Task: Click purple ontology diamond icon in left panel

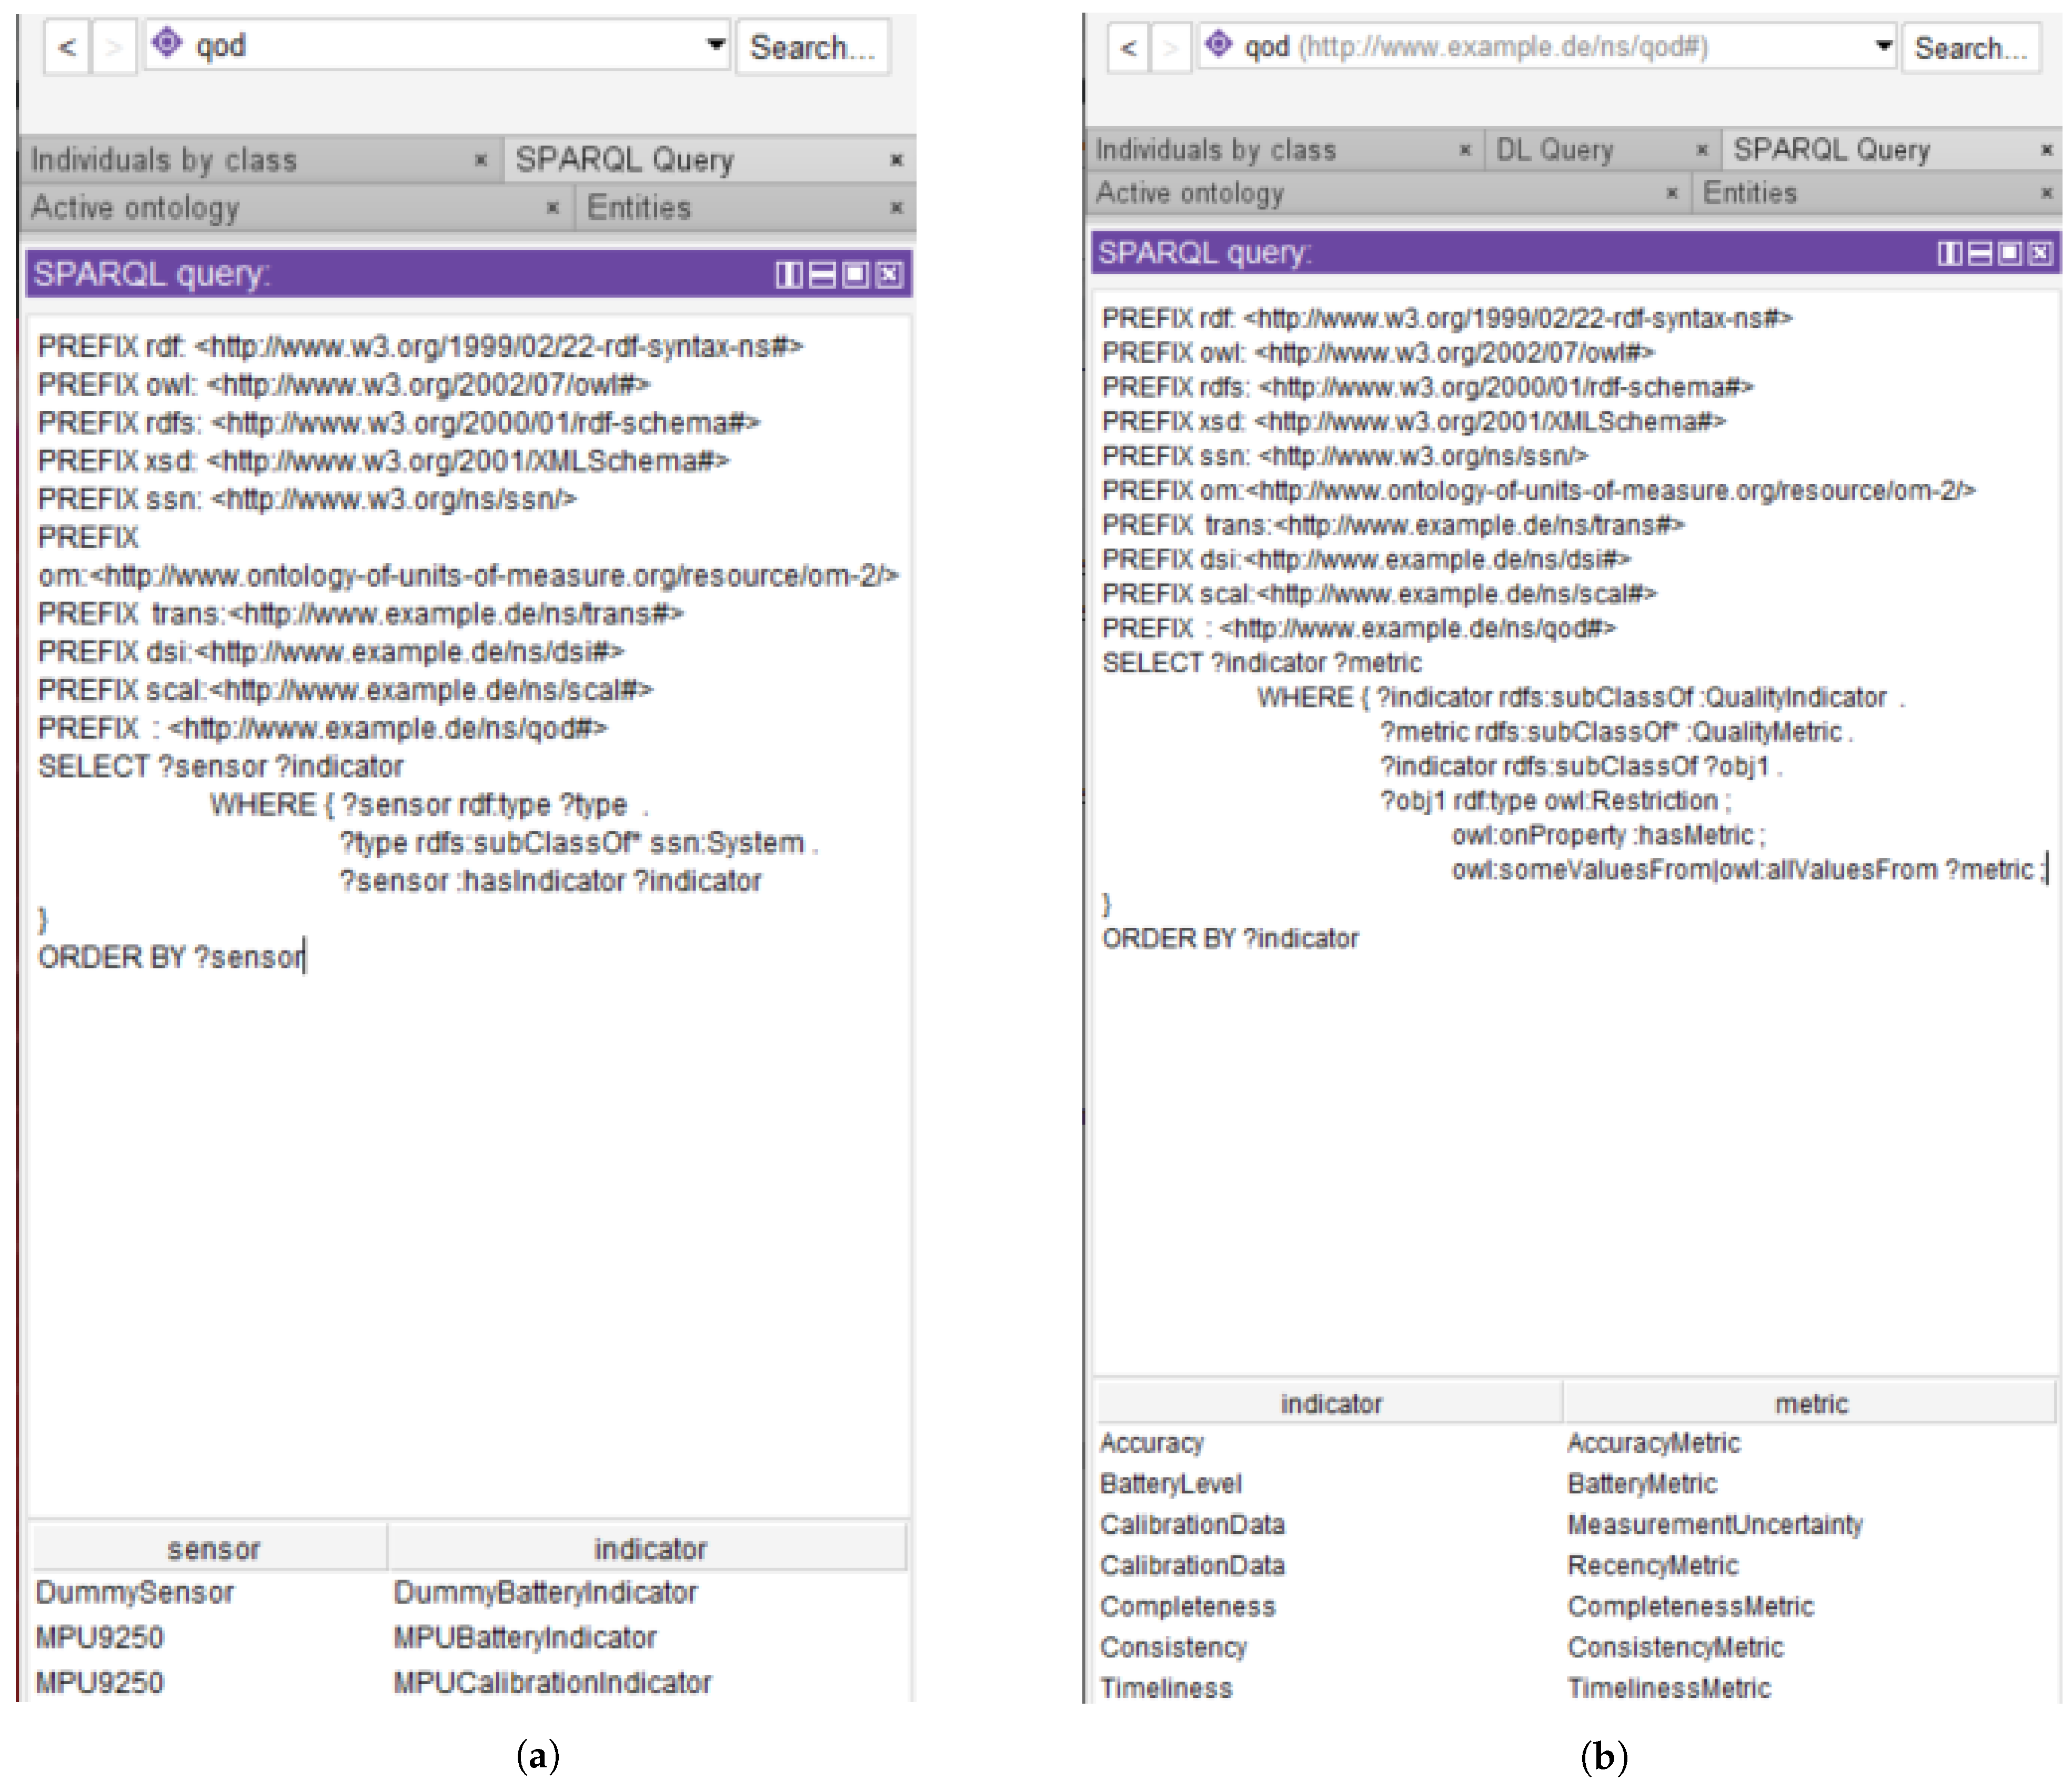Action: point(167,43)
